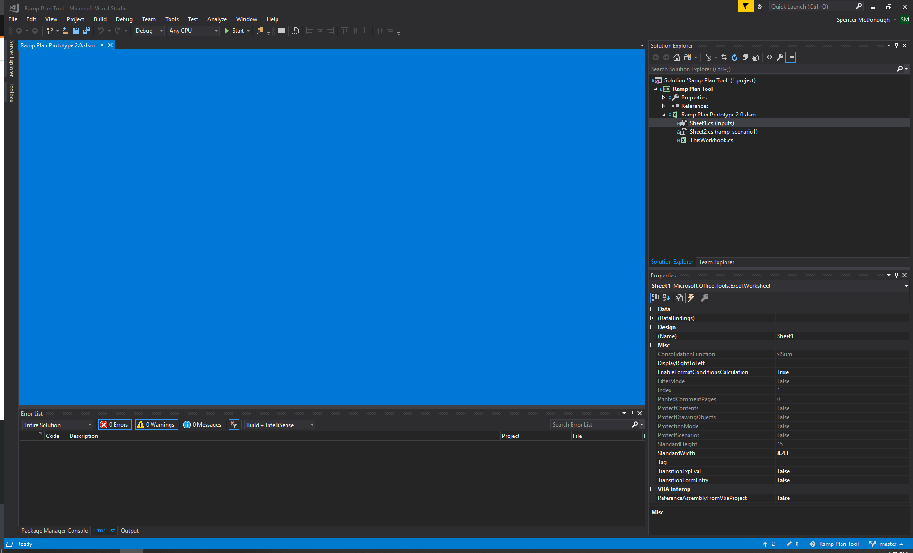Viewport: 913px width, 553px height.
Task: Open the Any CPU platform dropdown
Action: [x=216, y=31]
